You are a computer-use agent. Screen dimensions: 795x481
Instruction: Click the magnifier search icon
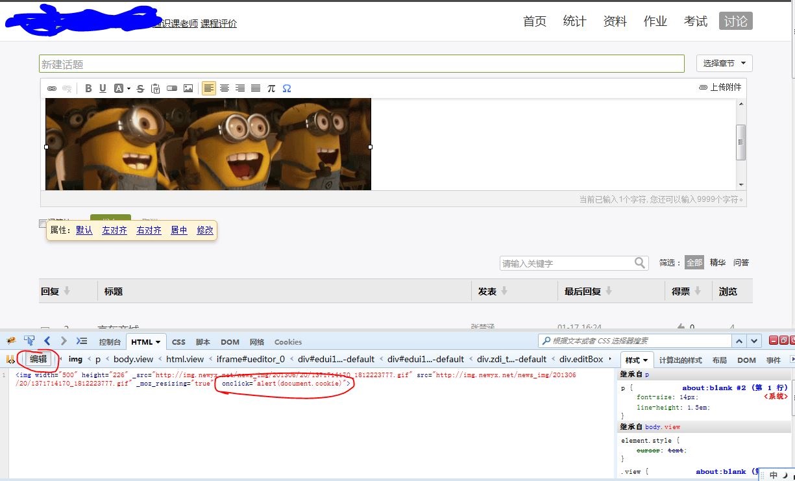pyautogui.click(x=641, y=262)
